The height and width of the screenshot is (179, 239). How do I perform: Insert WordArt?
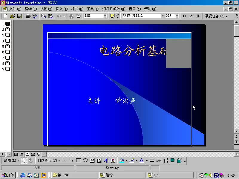click(106, 160)
